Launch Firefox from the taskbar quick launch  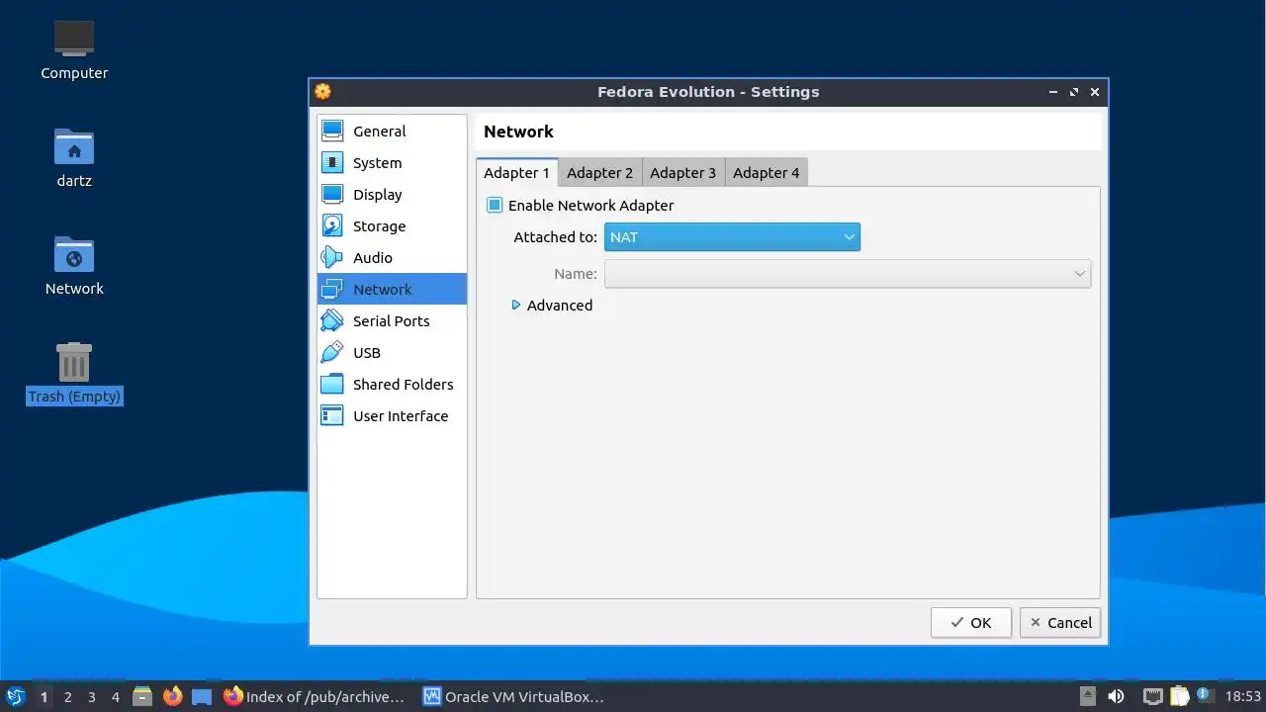tap(172, 697)
